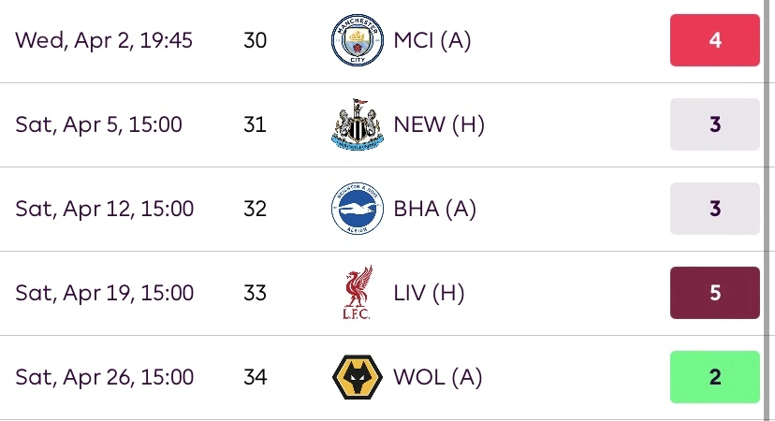Click gameweek number 31
The width and height of the screenshot is (775, 421).
[255, 124]
